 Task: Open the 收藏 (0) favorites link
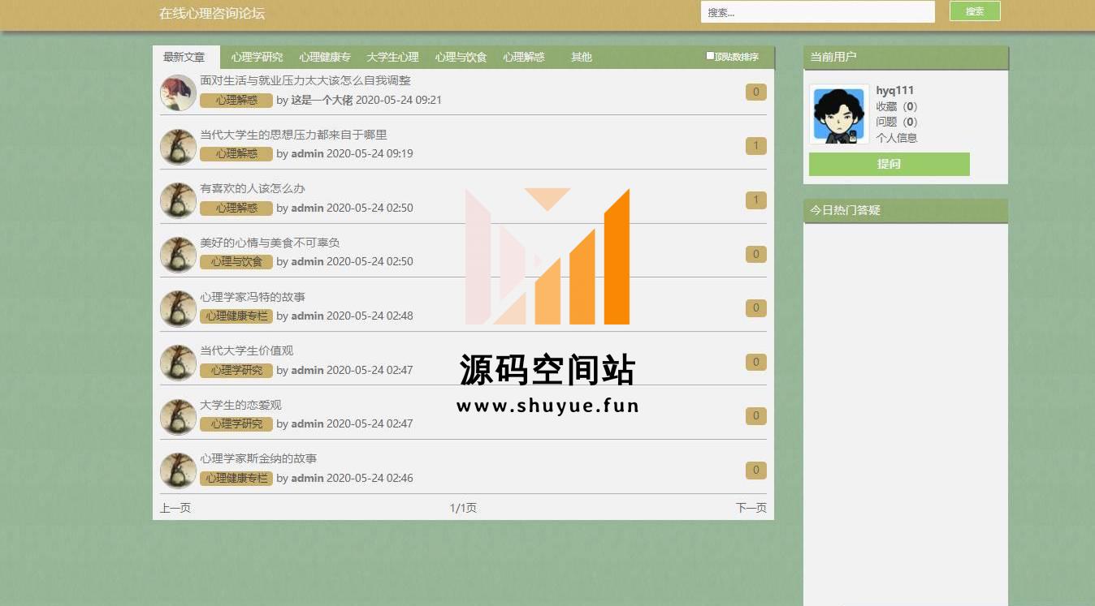(x=897, y=106)
